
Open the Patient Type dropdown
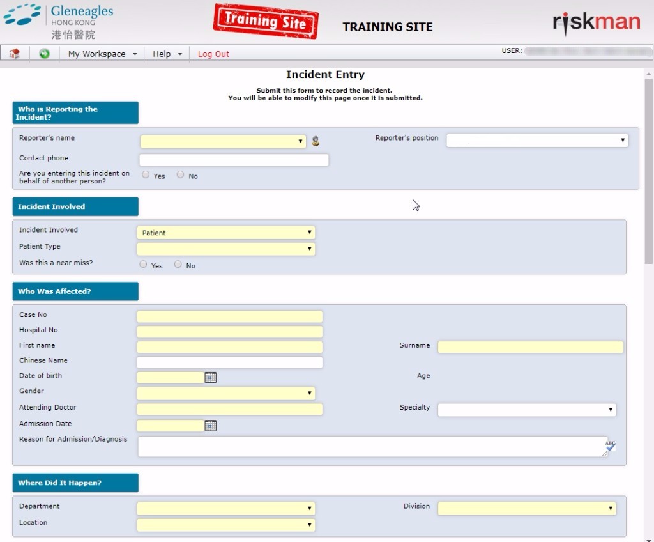pyautogui.click(x=226, y=249)
